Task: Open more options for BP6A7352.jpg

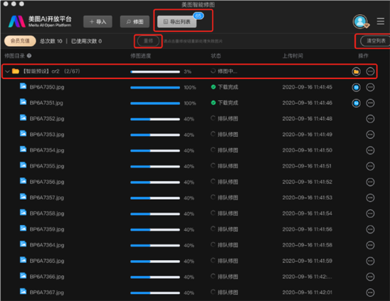Action: 370,119
